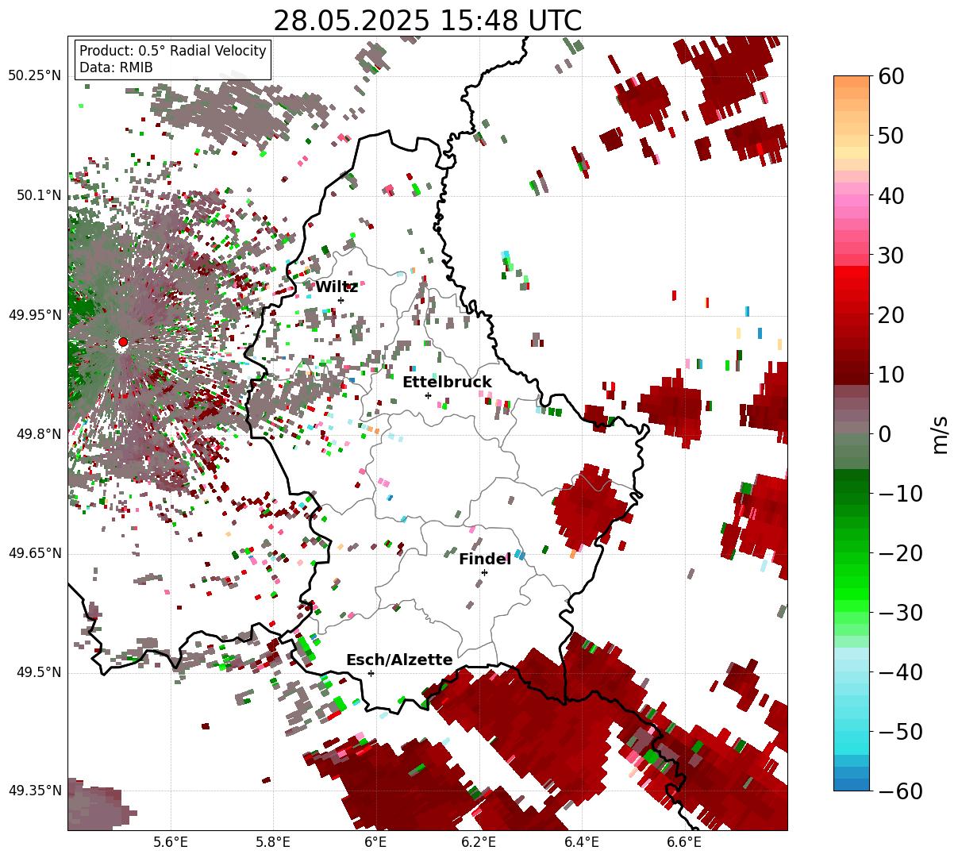Click the Product: 0.5° Radial Velocity label
The width and height of the screenshot is (958, 858).
pos(173,51)
